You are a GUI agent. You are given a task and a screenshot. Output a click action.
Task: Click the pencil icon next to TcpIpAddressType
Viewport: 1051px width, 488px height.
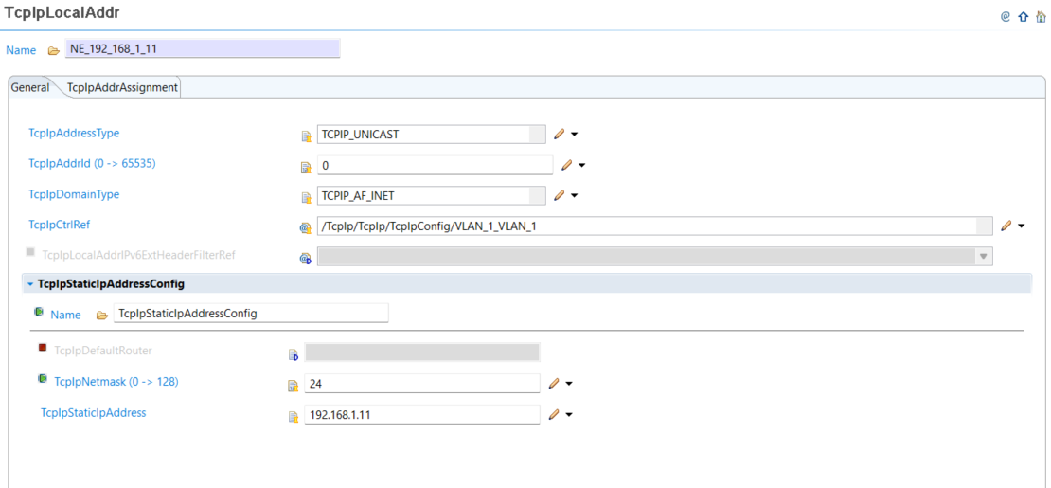[x=560, y=135]
